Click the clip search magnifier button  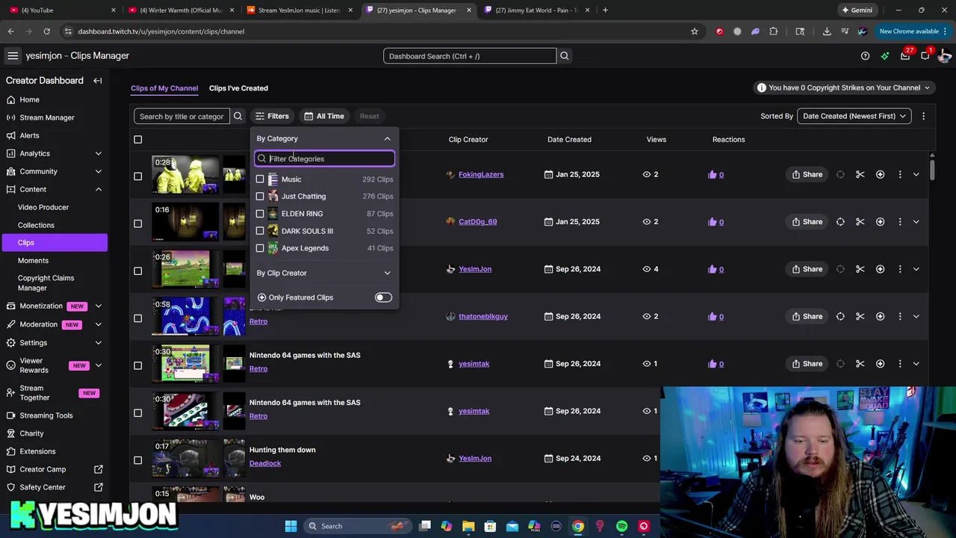(x=238, y=117)
